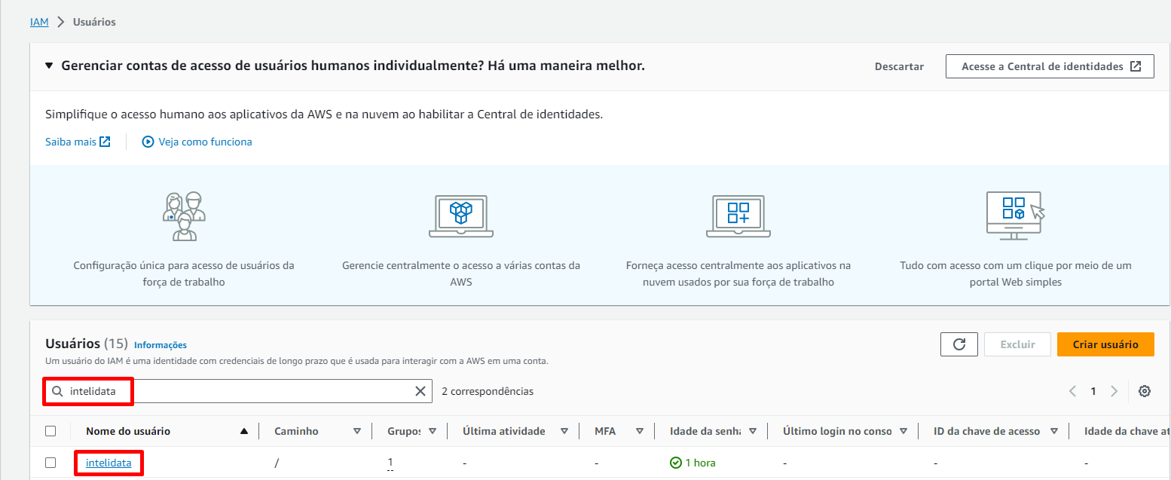Click play icon for Veja como funciona
Image resolution: width=1171 pixels, height=480 pixels.
tap(148, 142)
